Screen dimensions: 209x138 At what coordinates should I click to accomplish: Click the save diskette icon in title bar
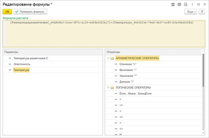173,4
